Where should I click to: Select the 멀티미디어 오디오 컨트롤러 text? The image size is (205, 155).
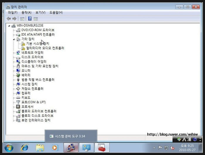pos(45,48)
